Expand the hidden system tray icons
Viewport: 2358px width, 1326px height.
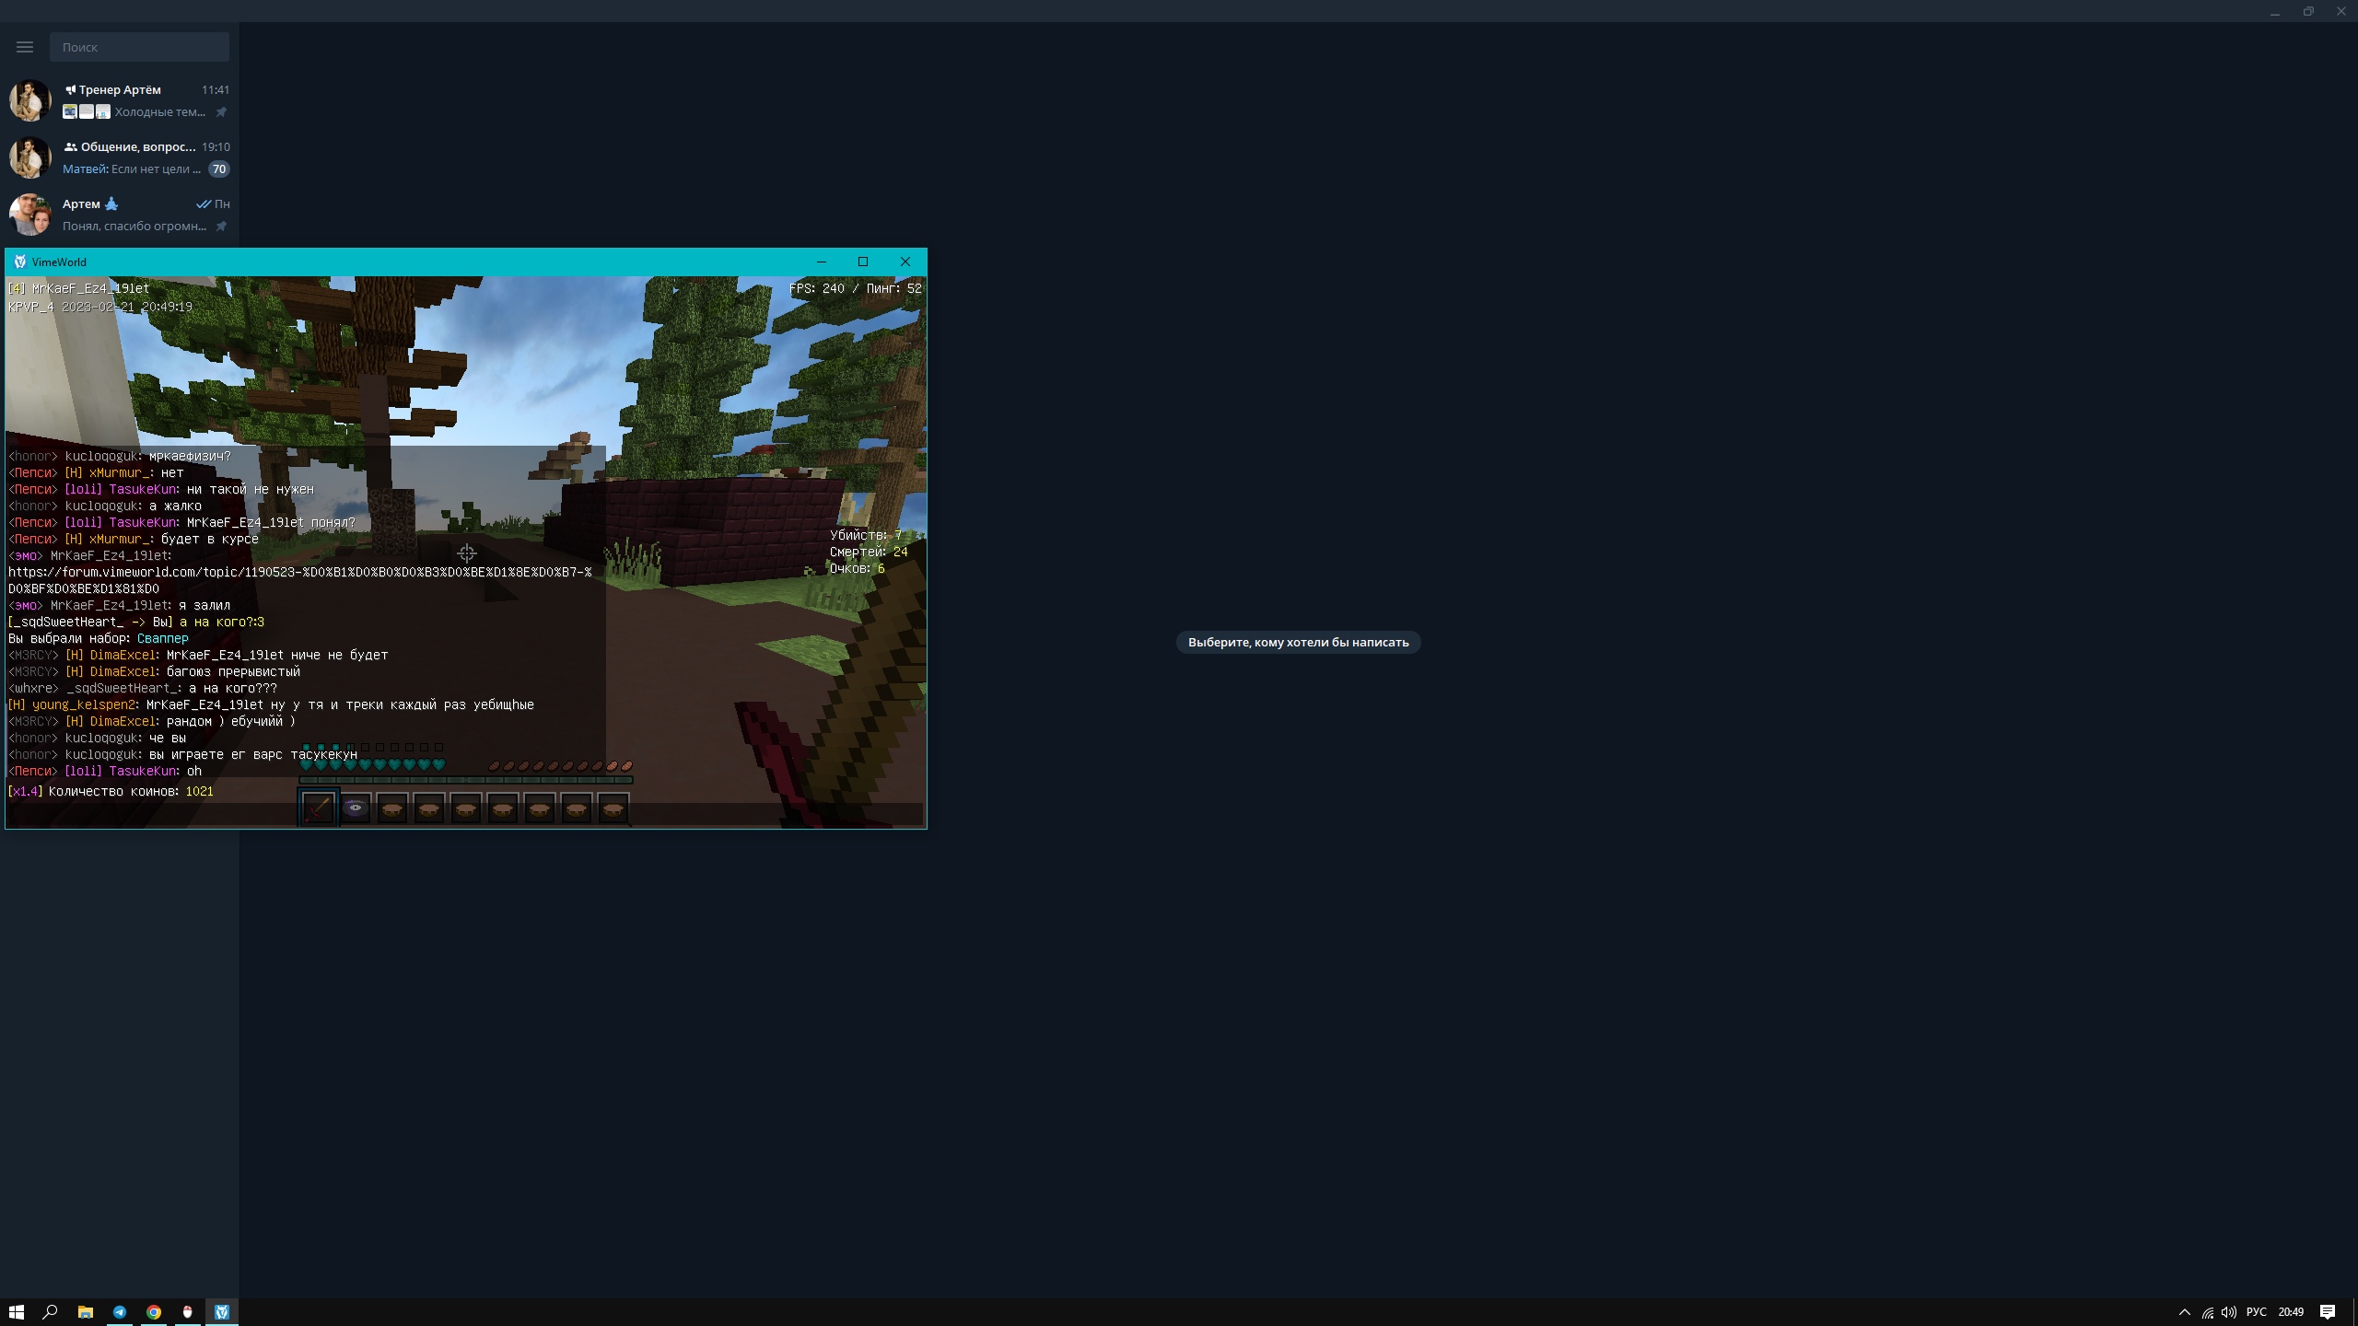click(x=2184, y=1312)
